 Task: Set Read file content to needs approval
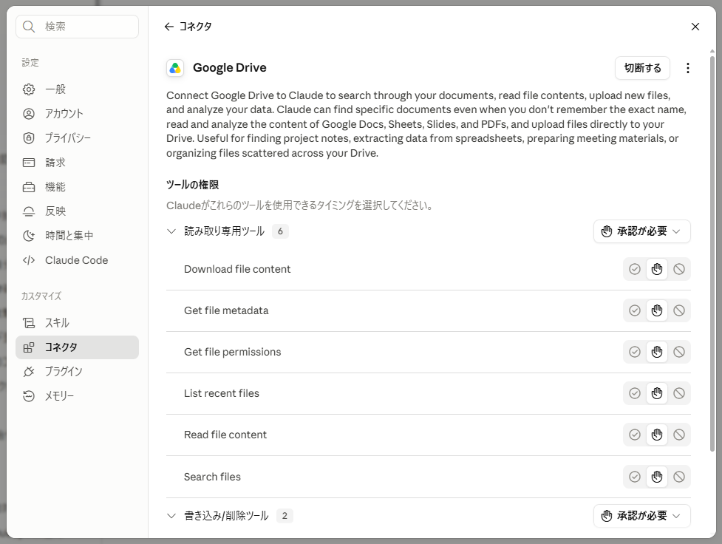(x=657, y=435)
